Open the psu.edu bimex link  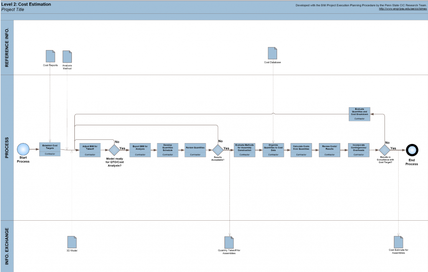pos(403,9)
